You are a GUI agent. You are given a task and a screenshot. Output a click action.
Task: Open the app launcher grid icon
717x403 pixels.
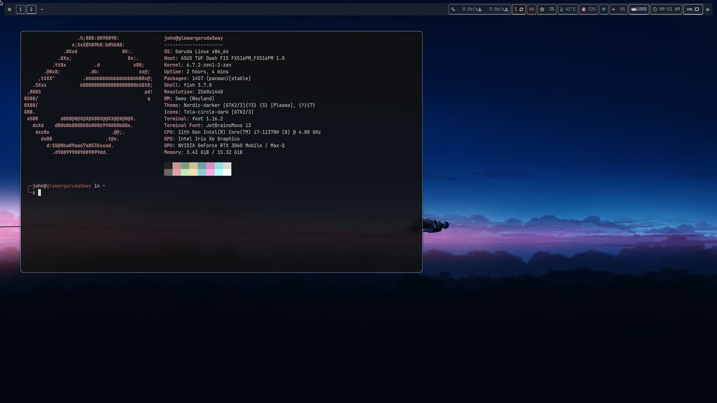coord(9,9)
